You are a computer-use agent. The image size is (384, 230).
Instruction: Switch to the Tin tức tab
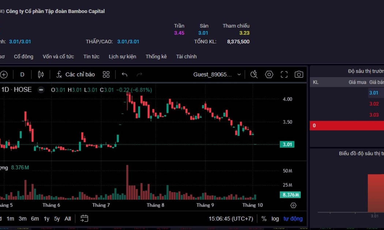click(x=91, y=57)
